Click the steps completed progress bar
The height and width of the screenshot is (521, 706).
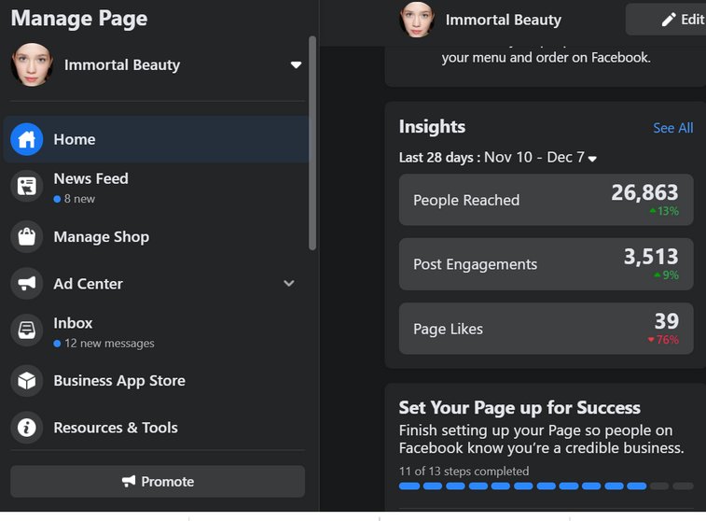click(547, 486)
